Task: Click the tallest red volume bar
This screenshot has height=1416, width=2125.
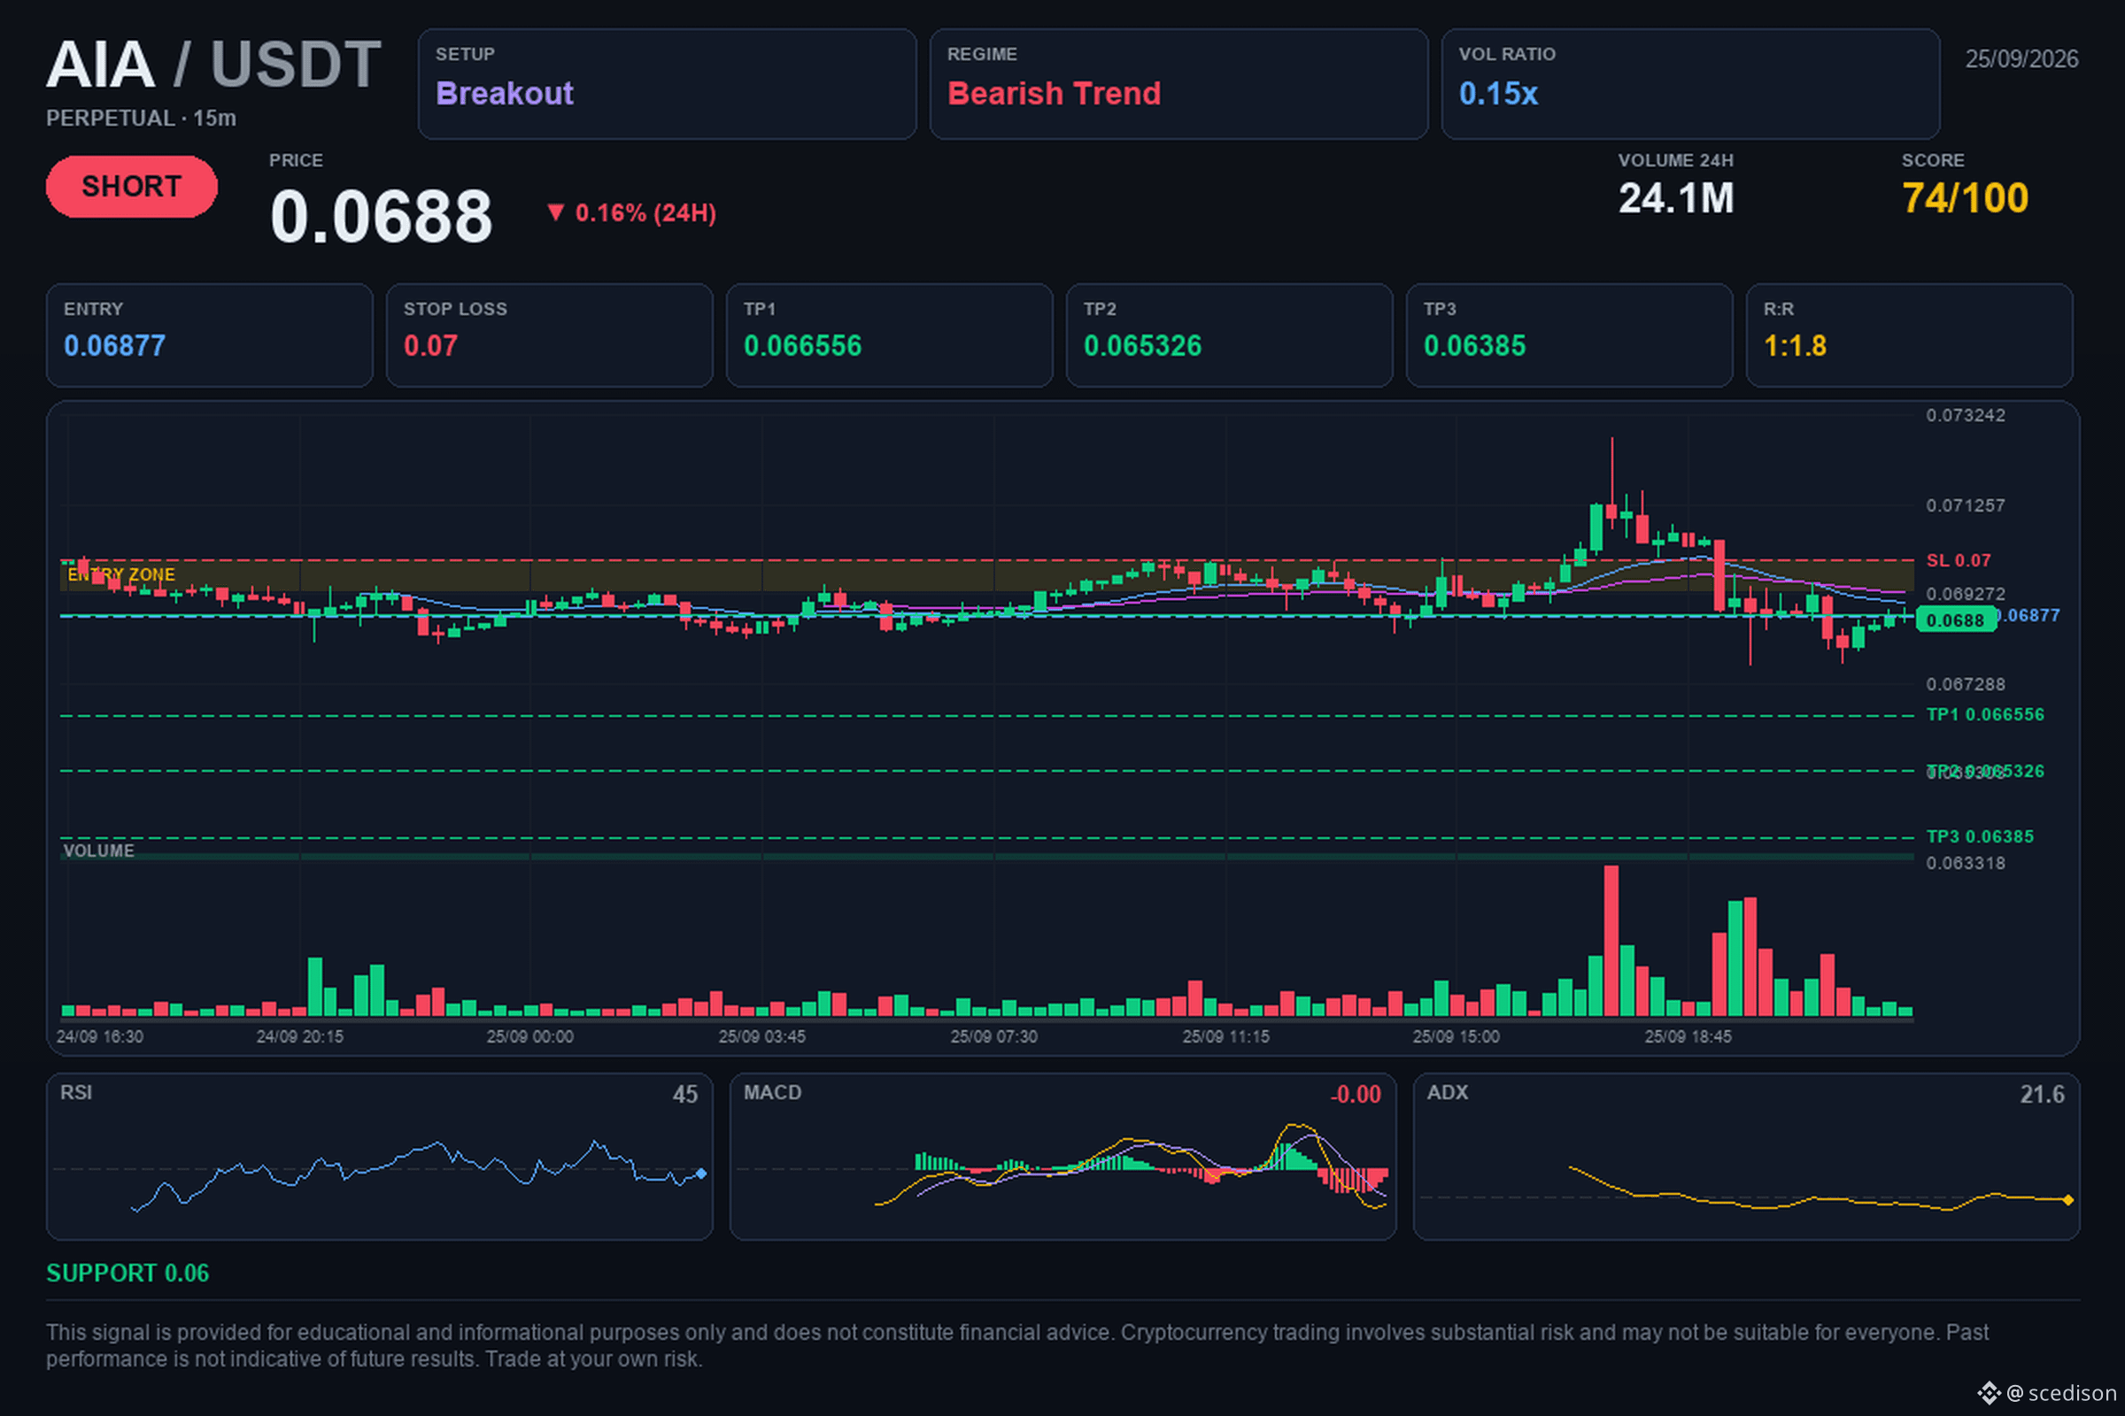Action: coord(1611,940)
